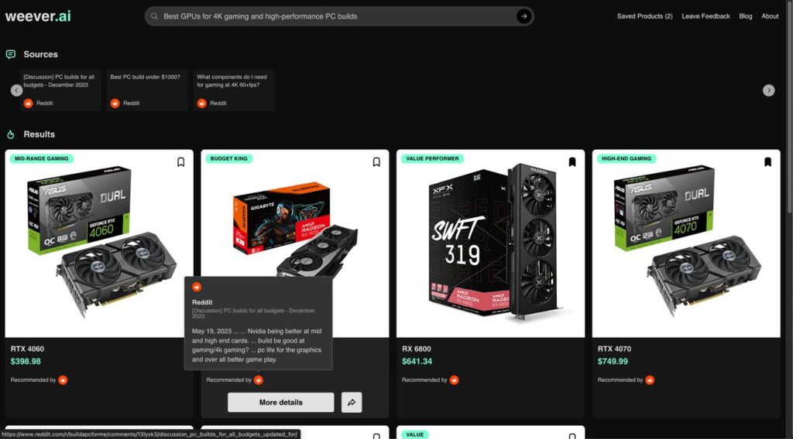Go to the About page

pyautogui.click(x=770, y=16)
